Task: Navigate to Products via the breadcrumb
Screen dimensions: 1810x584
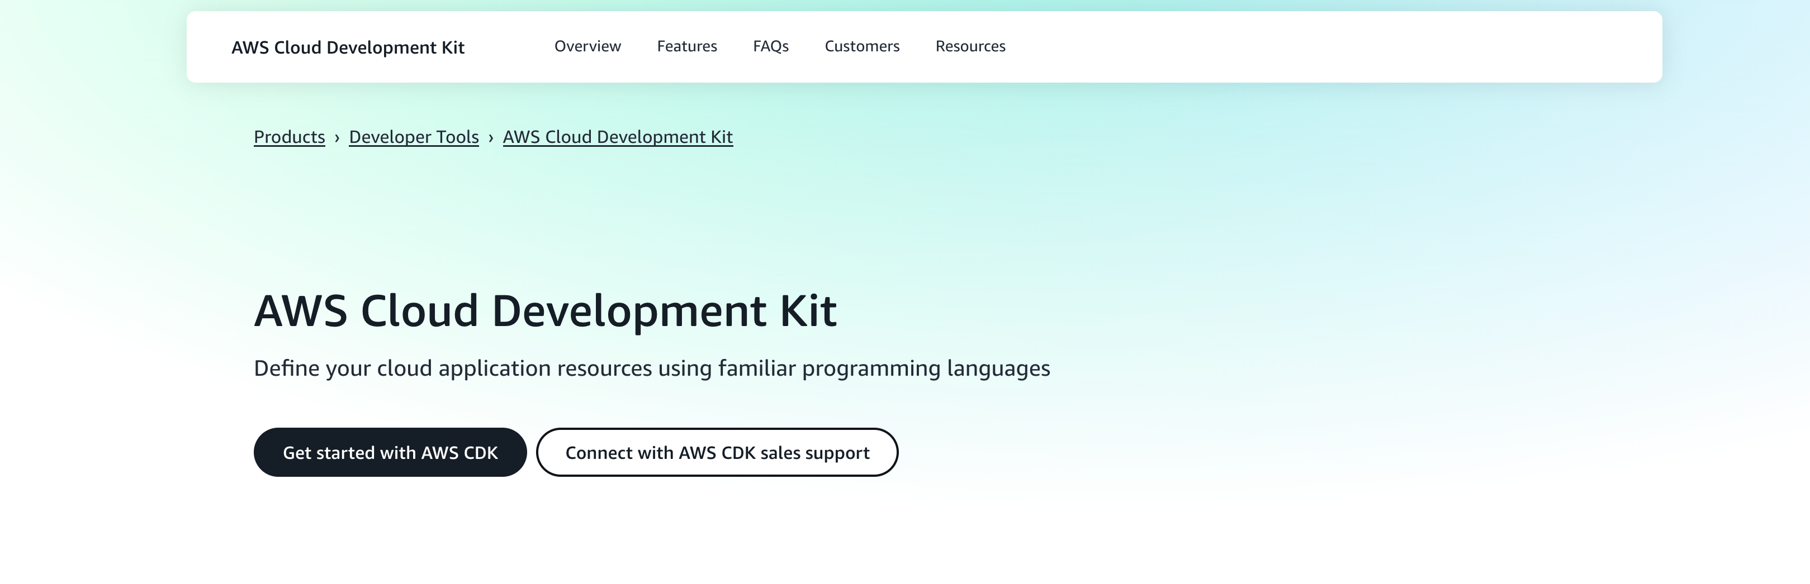Action: [x=290, y=137]
